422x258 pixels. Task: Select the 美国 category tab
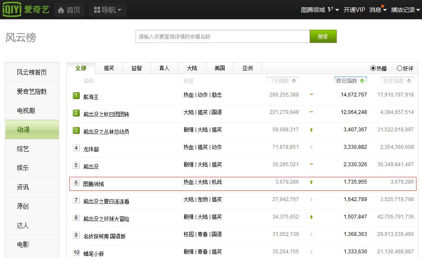(x=220, y=68)
